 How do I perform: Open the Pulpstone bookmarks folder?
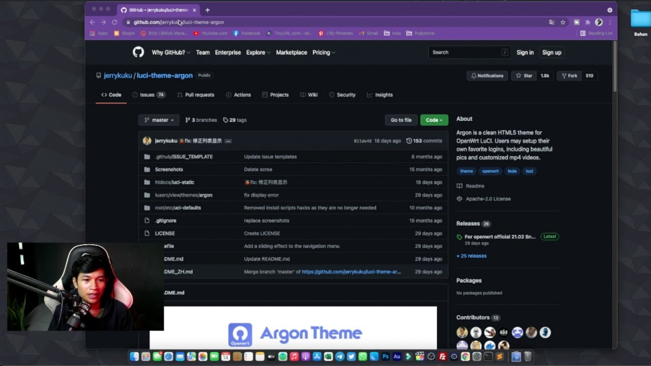[x=420, y=33]
